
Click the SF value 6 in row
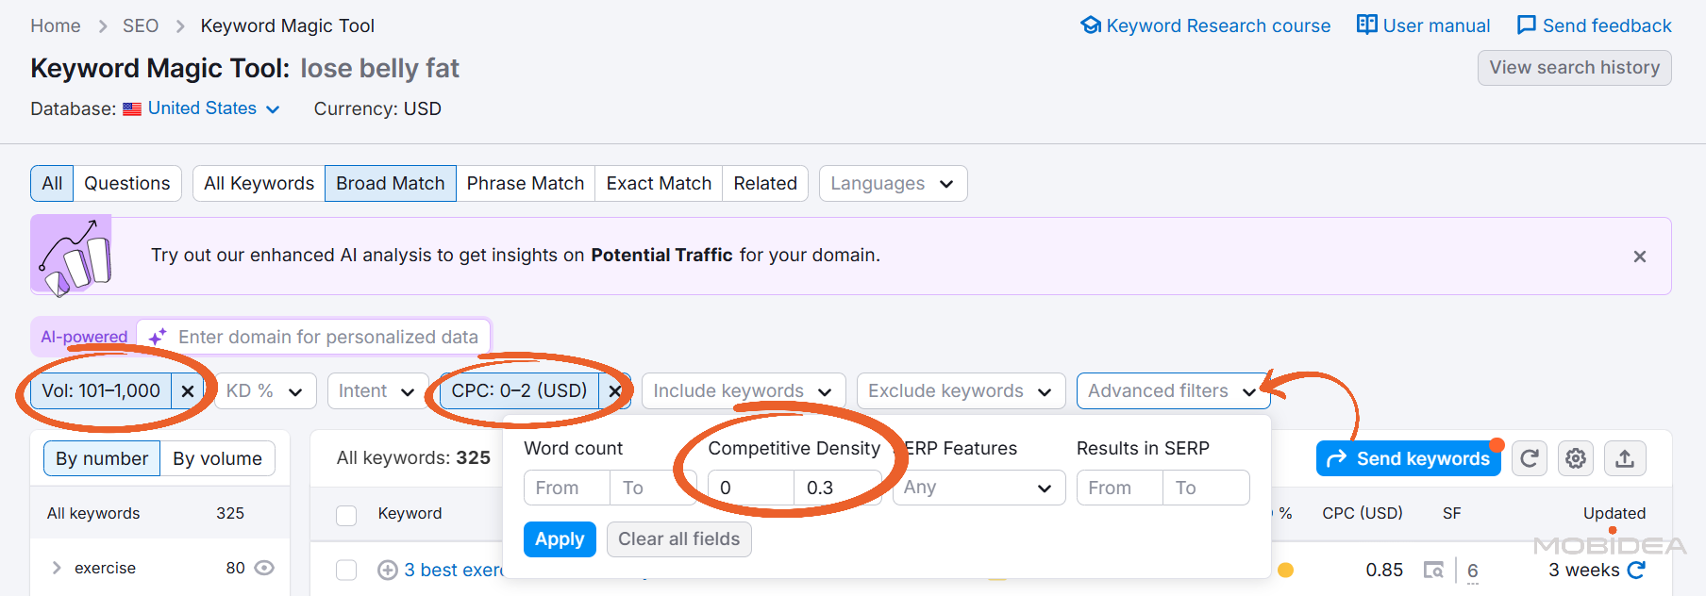(x=1472, y=571)
